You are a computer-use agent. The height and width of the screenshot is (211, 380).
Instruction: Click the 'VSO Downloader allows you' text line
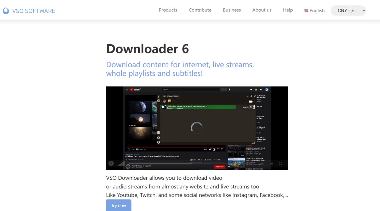point(164,178)
